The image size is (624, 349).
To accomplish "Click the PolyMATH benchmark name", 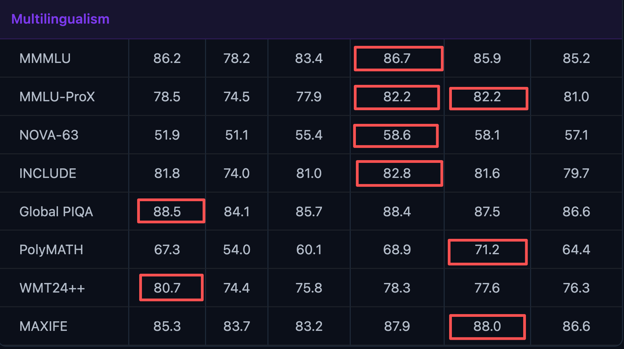I will [x=51, y=250].
